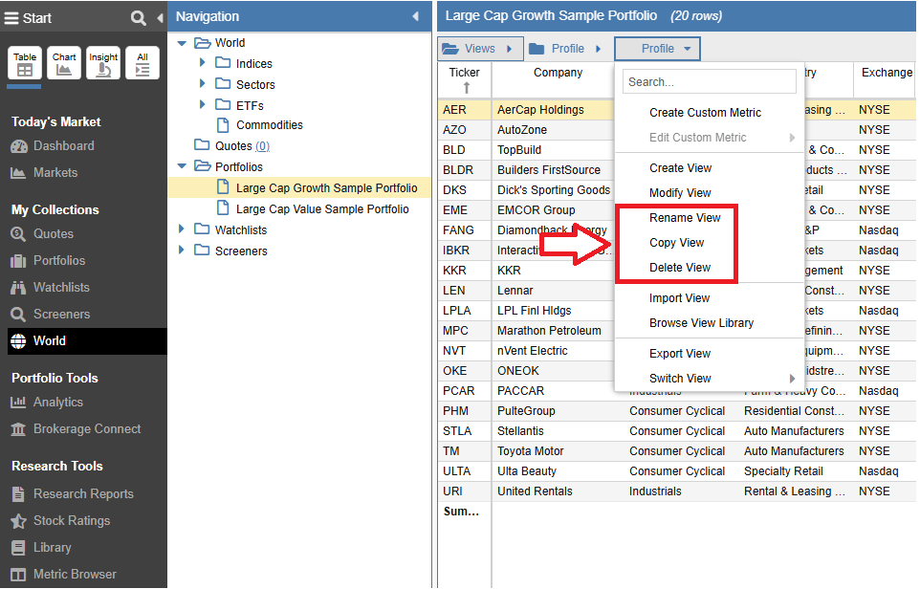
Task: Open the Start hamburger menu
Action: click(11, 18)
